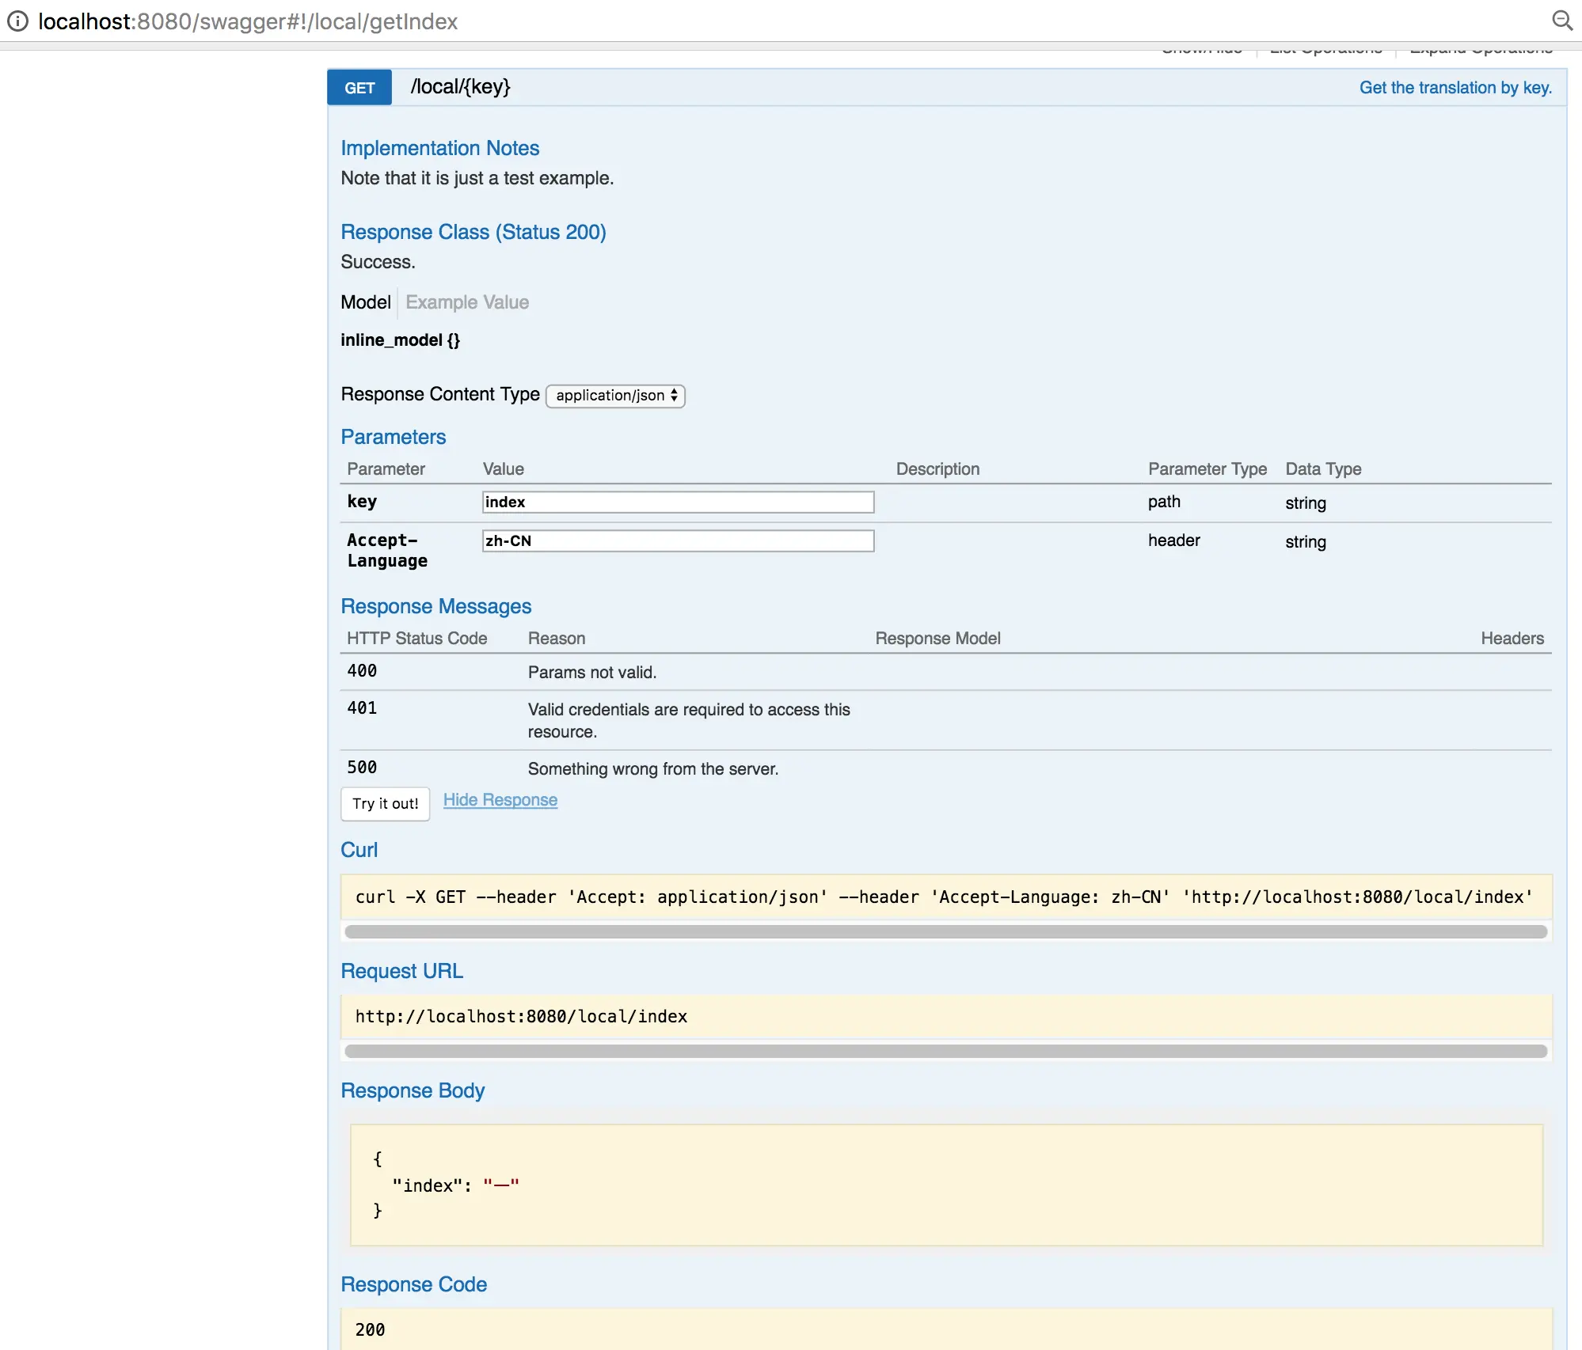This screenshot has width=1582, height=1350.
Task: Click the blue GET method badge
Action: (x=359, y=88)
